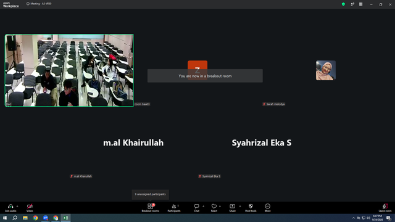Open the More options menu
The height and width of the screenshot is (222, 395).
(267, 208)
